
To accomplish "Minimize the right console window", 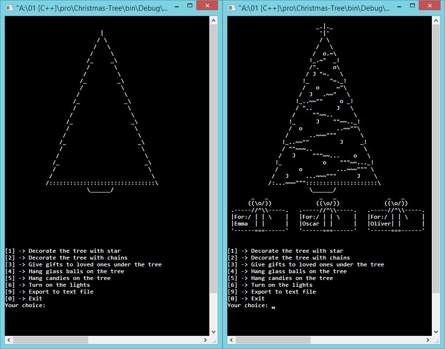I will [x=399, y=6].
